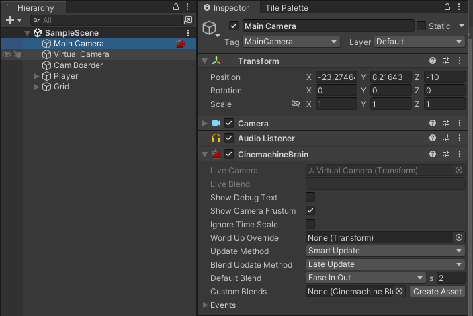Disable the Audio Listener checkbox
This screenshot has width=473, height=316.
[229, 139]
